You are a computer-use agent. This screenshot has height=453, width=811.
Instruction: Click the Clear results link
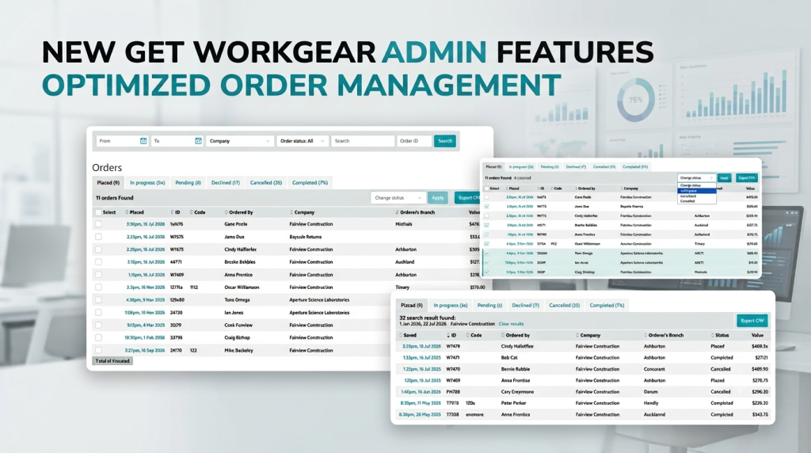[x=511, y=324]
